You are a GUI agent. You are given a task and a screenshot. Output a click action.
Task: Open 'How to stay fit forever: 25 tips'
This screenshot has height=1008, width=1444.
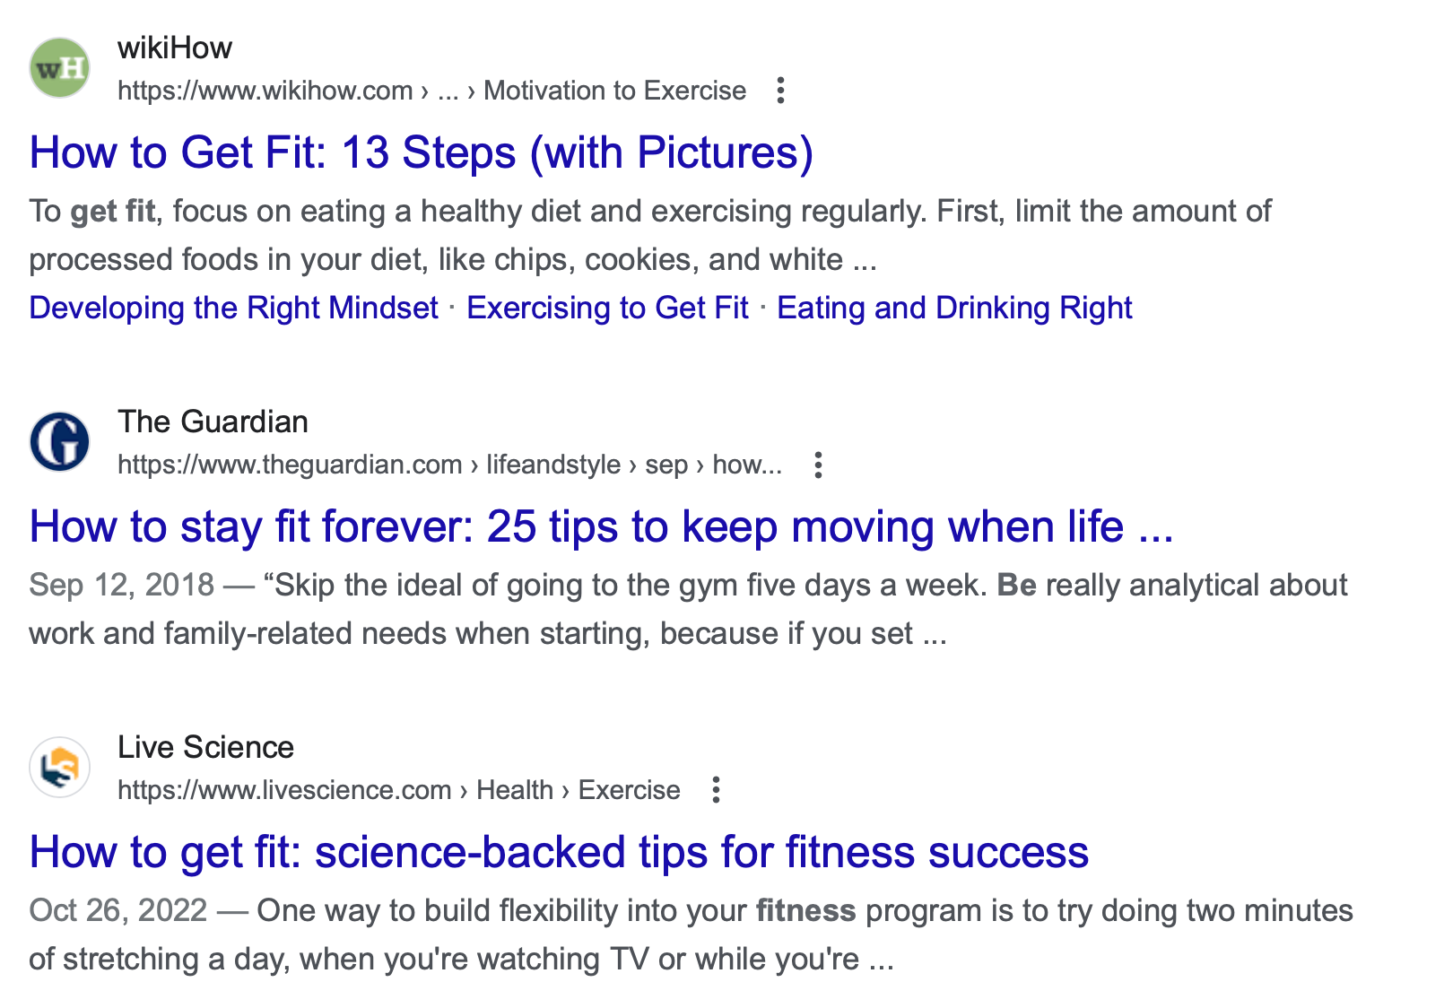[601, 527]
